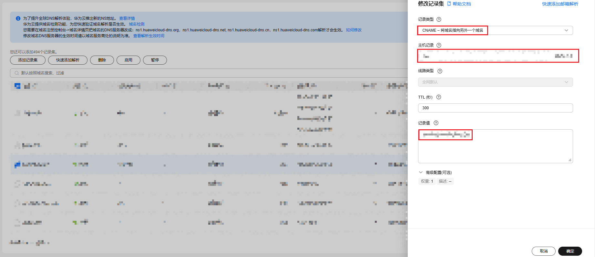The image size is (595, 257).
Task: Click the 快速添加邮箱解析 link
Action: pyautogui.click(x=560, y=4)
